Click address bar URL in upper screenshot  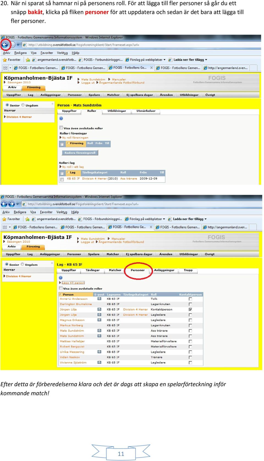click(x=84, y=45)
